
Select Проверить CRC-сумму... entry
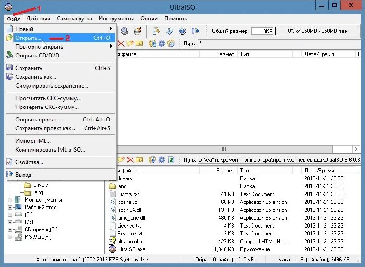(60, 107)
